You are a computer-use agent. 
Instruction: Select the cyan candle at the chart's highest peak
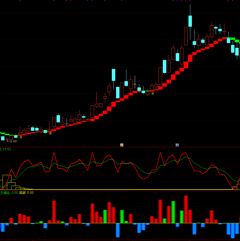[x=190, y=21]
